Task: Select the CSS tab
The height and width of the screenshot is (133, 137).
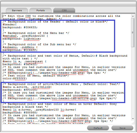Action: 64,10
